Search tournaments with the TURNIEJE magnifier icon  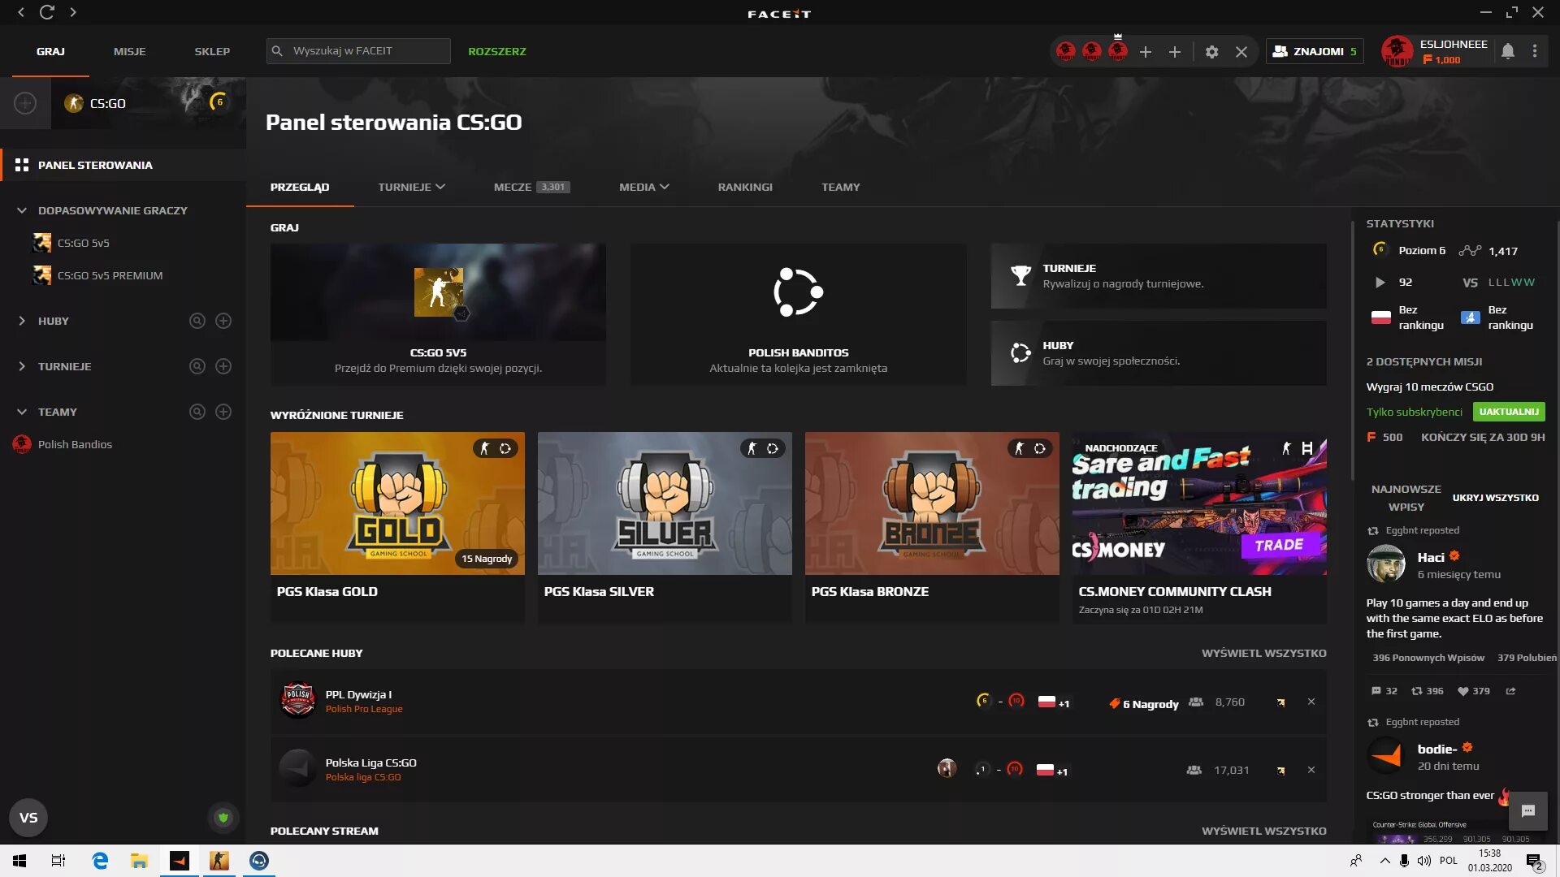pyautogui.click(x=197, y=366)
